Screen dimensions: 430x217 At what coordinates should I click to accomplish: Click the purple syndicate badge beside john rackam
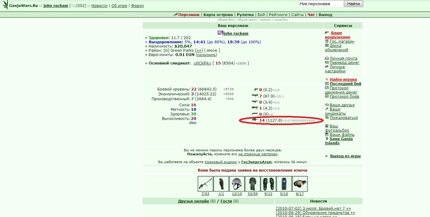tap(220, 33)
